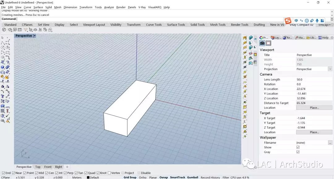Choose the single Point tool
The image size is (334, 179).
pyautogui.click(x=7, y=38)
